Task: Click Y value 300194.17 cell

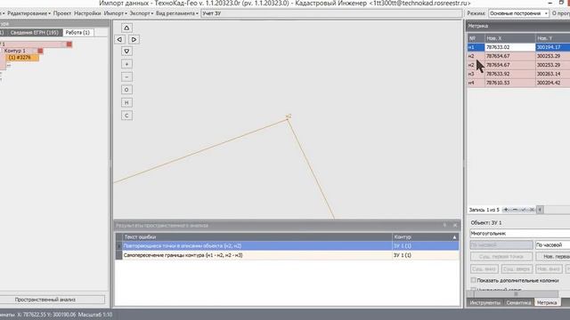Action: point(552,47)
